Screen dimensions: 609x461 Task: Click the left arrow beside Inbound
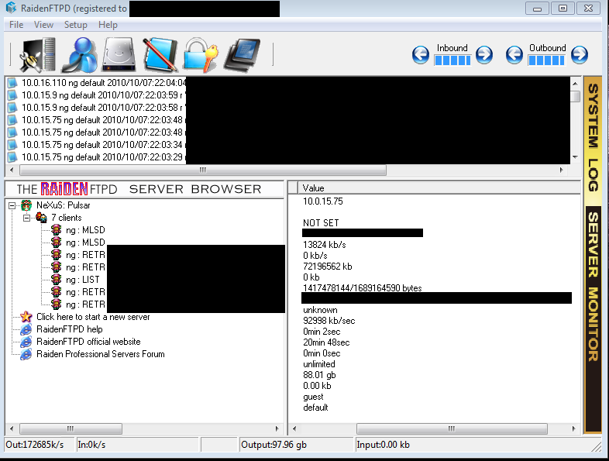click(x=421, y=55)
